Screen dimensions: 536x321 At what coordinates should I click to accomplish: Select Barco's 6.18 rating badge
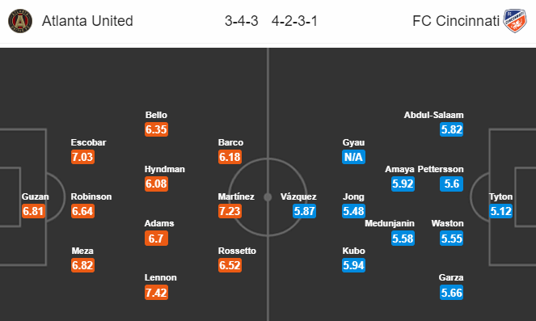[x=230, y=157]
